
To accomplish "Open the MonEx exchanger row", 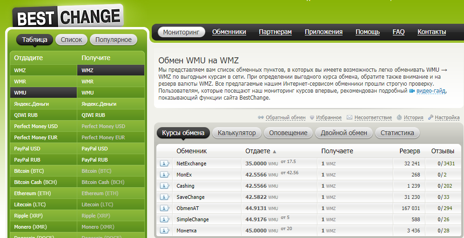I will pos(184,175).
